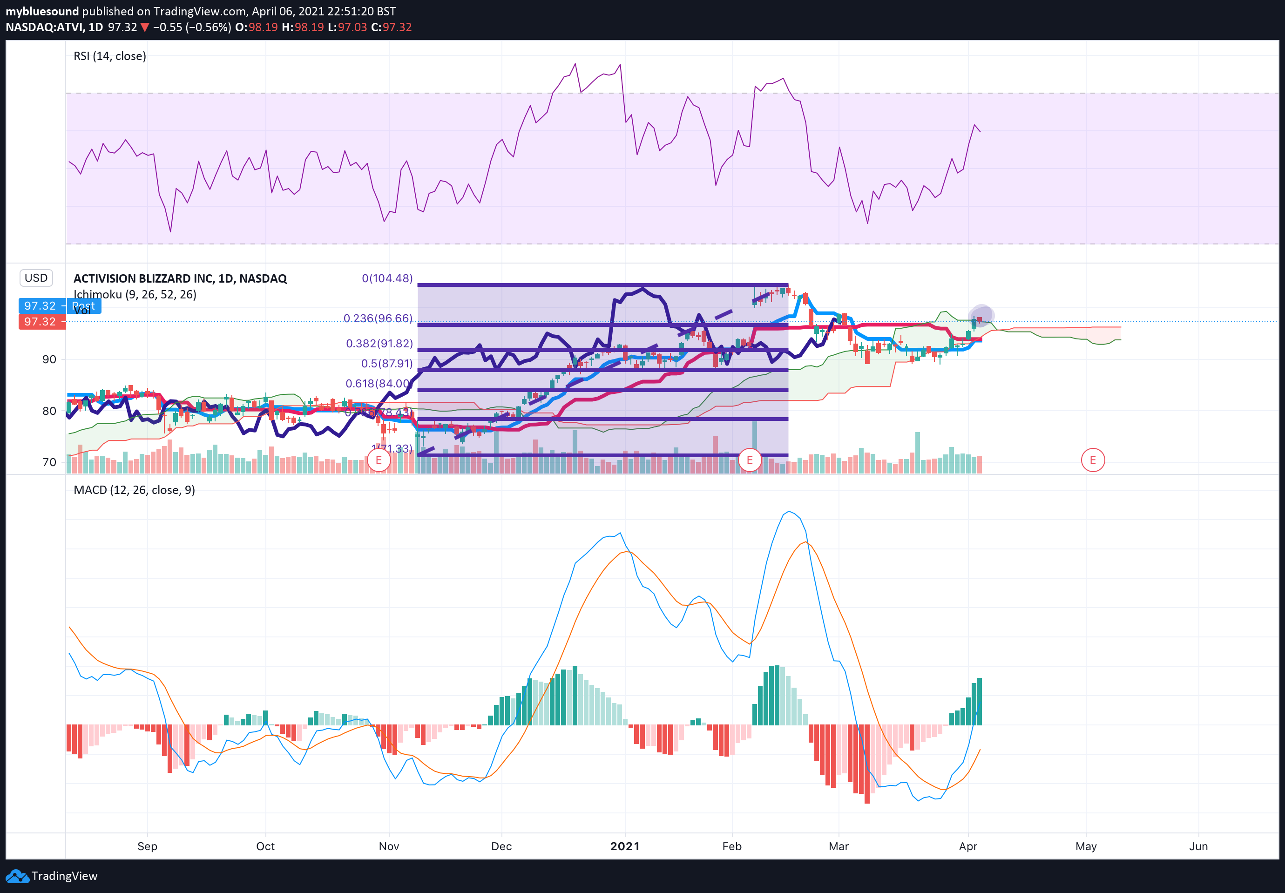Click the 70 price axis label
Screen dimensions: 1285x893
[x=49, y=462]
